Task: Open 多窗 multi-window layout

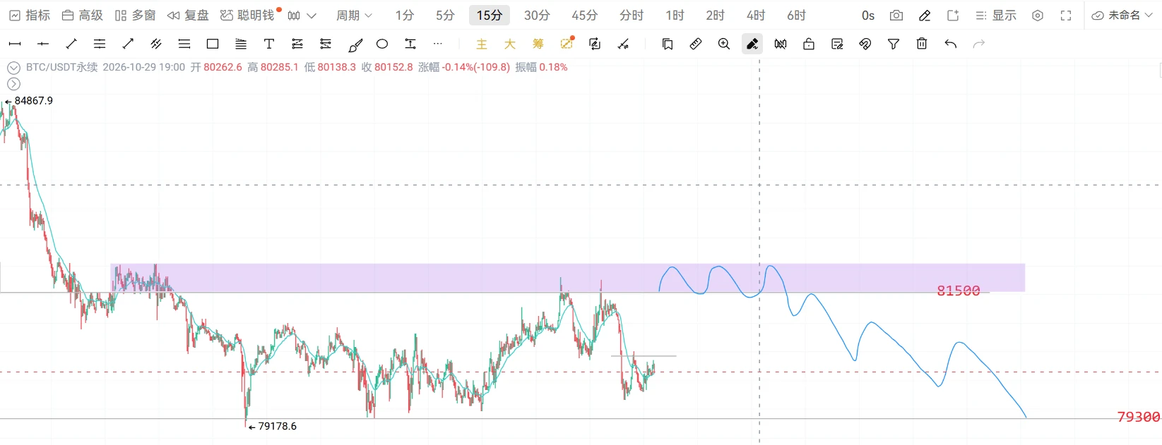Action: tap(136, 15)
